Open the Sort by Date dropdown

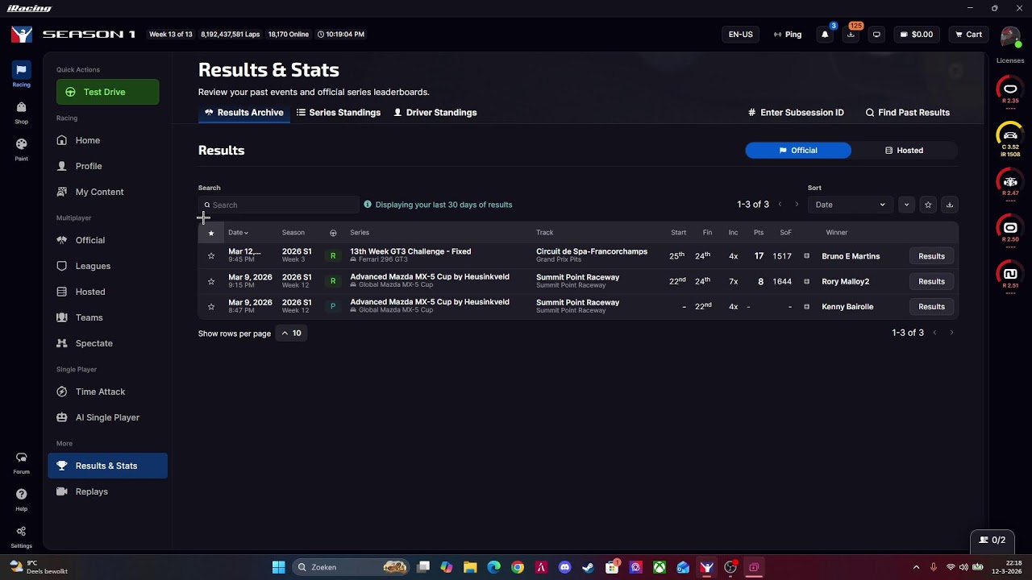coord(850,205)
